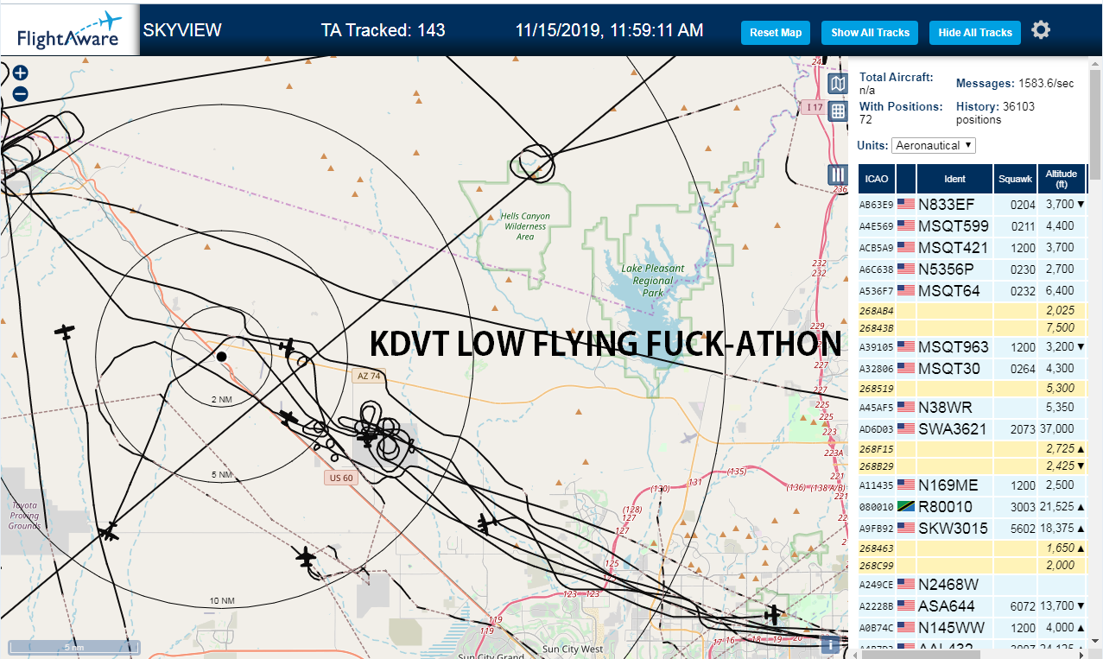
Task: Click the 268F15 ICAO cell
Action: point(877,449)
